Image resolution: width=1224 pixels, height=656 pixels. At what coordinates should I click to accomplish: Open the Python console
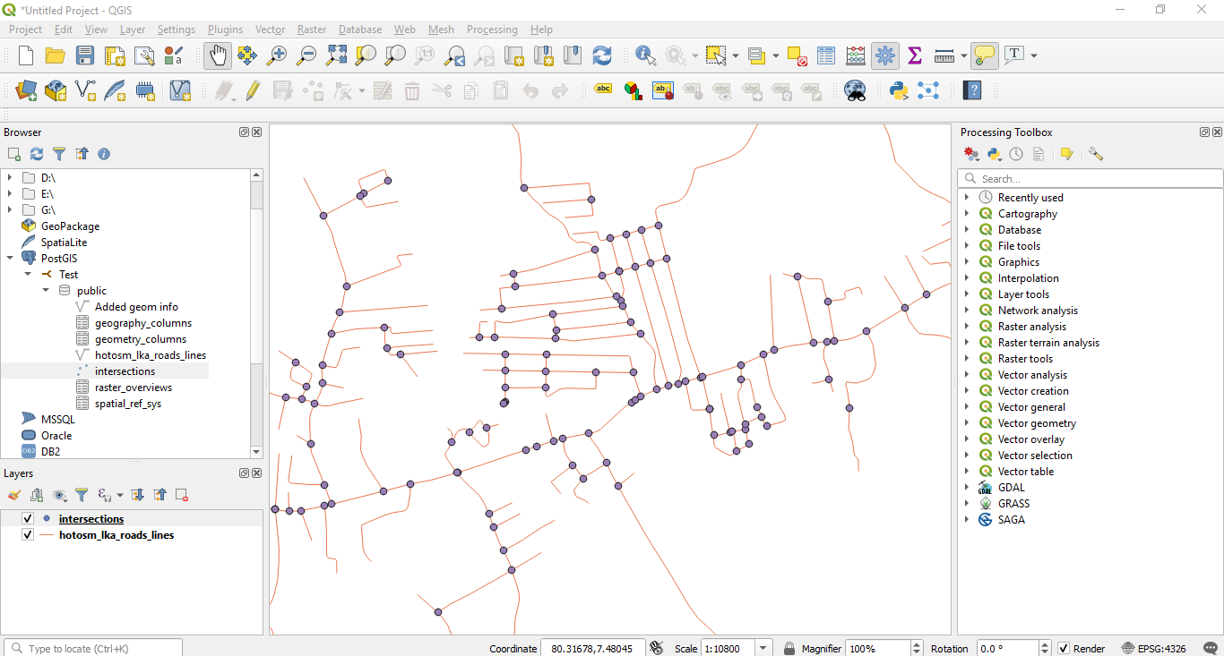(899, 90)
